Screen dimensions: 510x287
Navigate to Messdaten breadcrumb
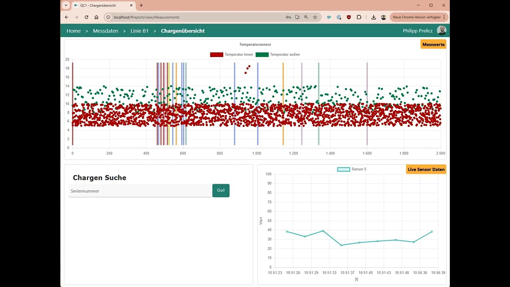106,31
